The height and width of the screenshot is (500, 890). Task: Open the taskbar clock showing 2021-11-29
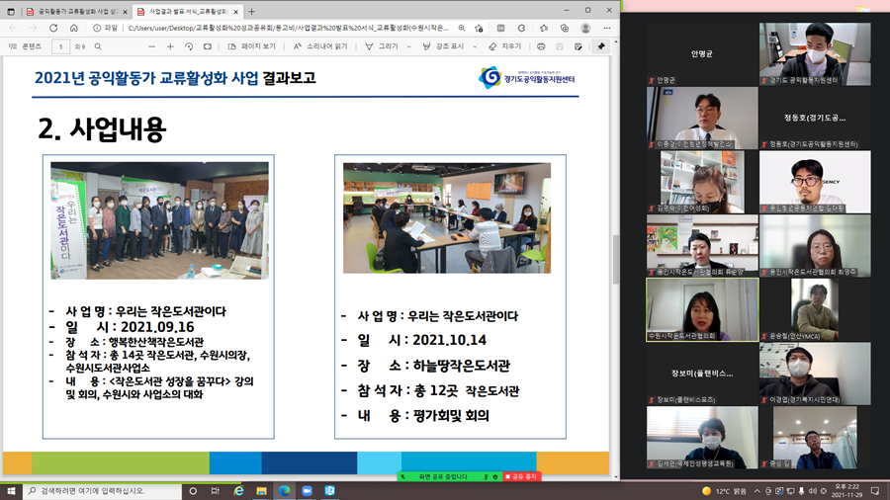pos(846,491)
